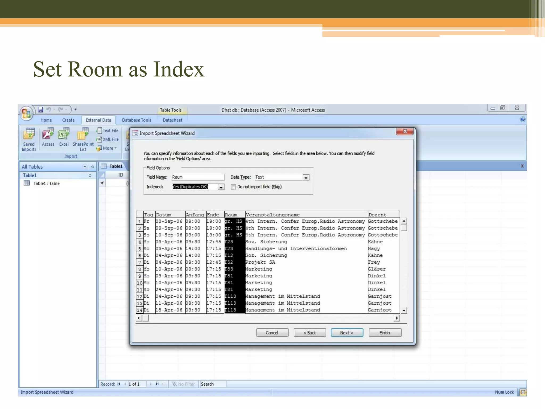Click the Datasheet View icon in status bar
The width and height of the screenshot is (545, 409).
[x=523, y=392]
